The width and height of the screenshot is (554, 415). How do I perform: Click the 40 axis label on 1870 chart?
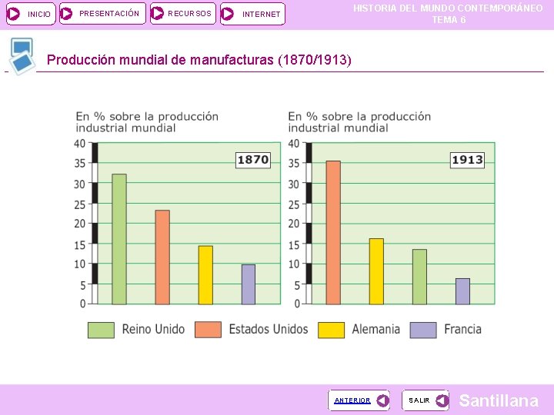80,144
